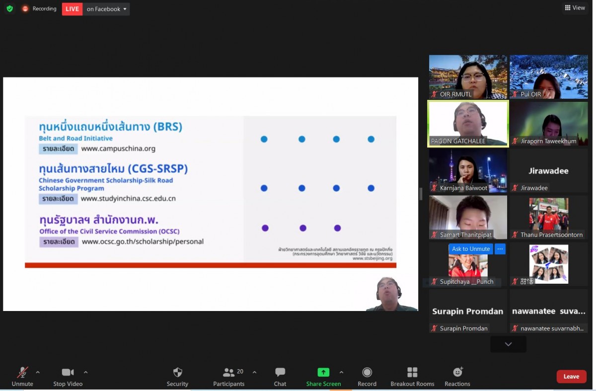Open the Chat panel

point(280,377)
